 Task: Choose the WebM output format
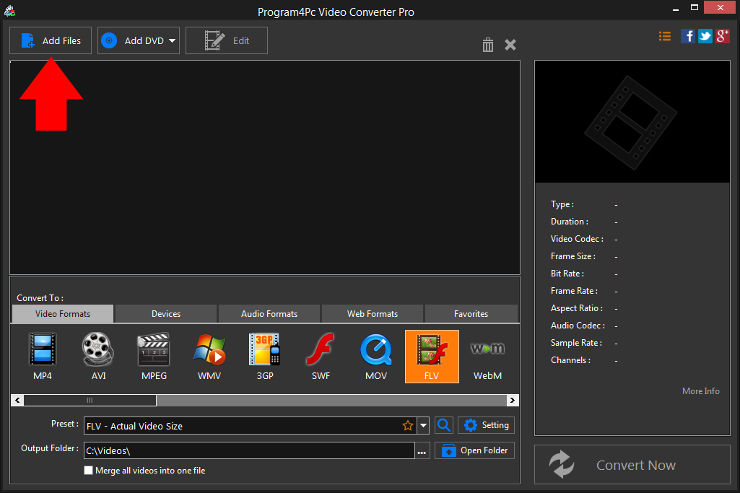tap(487, 356)
